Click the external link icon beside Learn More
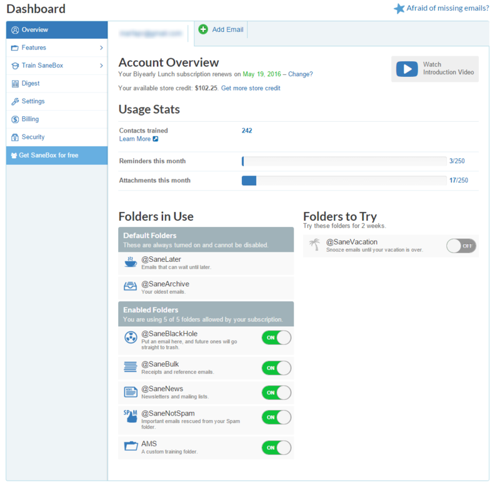The height and width of the screenshot is (495, 500). coord(155,139)
